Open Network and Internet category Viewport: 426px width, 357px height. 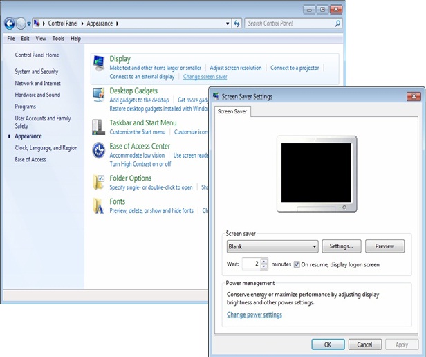(38, 84)
